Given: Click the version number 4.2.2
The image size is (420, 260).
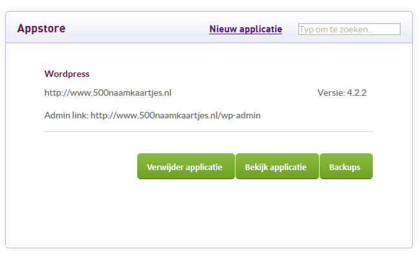Looking at the screenshot, I should [357, 92].
